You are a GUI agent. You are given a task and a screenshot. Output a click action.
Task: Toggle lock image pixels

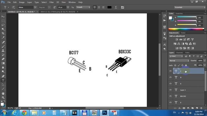(x=179, y=65)
